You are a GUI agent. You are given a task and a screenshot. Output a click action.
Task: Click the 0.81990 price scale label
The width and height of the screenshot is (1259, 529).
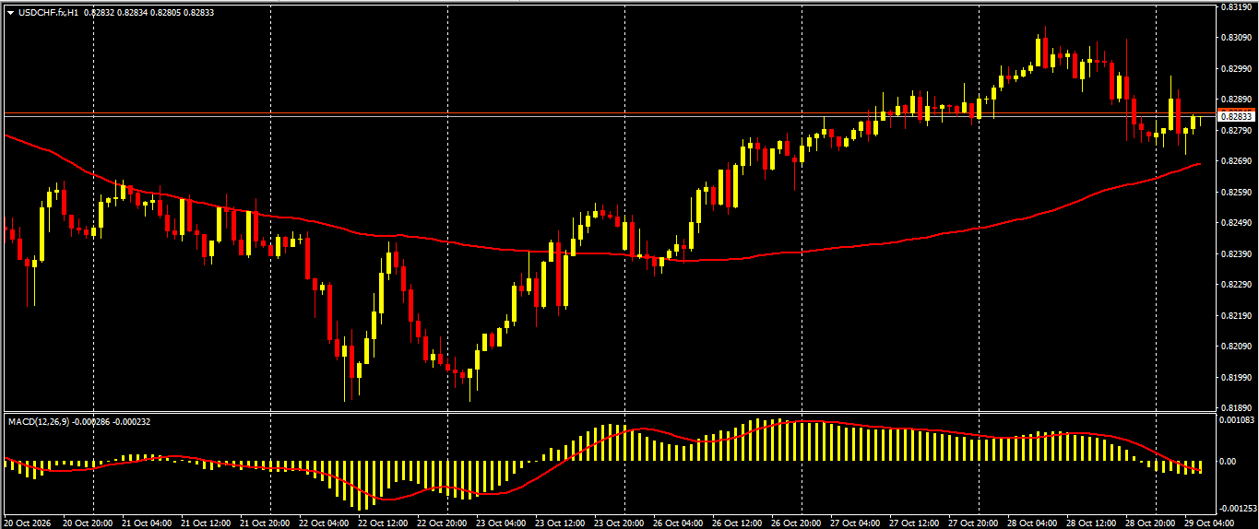pos(1236,378)
